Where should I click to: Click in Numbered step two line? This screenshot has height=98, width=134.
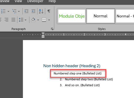(x=89, y=79)
